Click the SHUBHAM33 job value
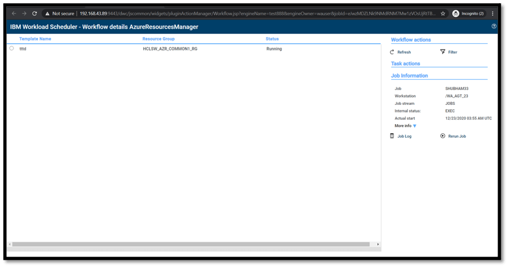This screenshot has height=267, width=508. click(457, 89)
